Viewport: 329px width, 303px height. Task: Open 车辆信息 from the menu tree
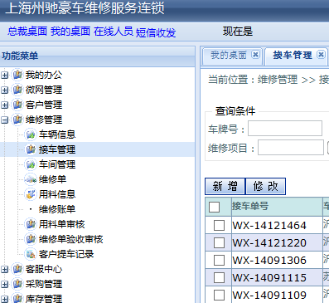(57, 134)
